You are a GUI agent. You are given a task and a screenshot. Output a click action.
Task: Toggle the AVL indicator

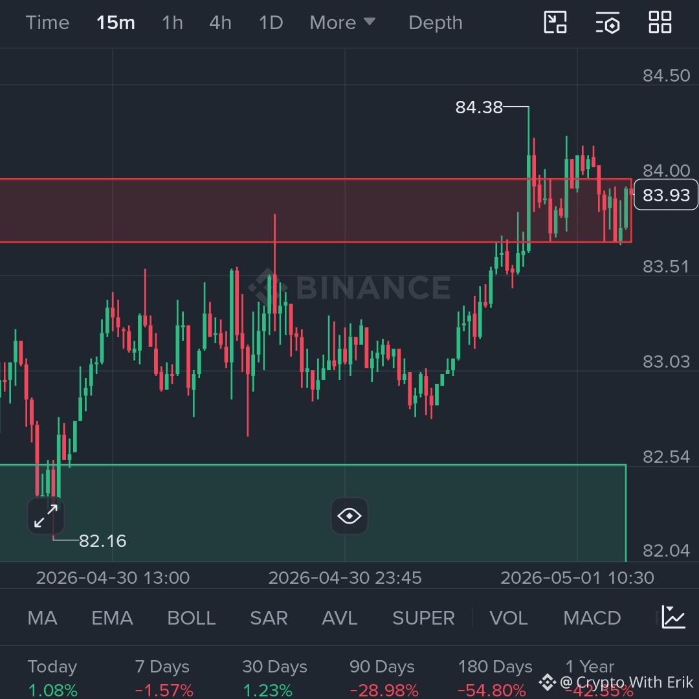(340, 618)
